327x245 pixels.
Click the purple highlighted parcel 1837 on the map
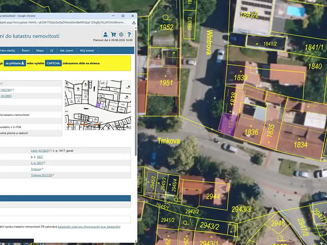(228, 125)
